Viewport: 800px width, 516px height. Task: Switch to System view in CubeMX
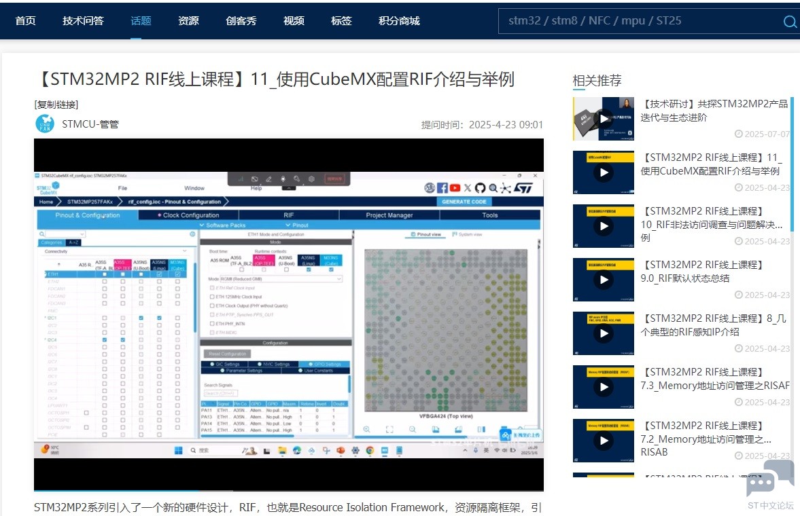[x=467, y=234]
